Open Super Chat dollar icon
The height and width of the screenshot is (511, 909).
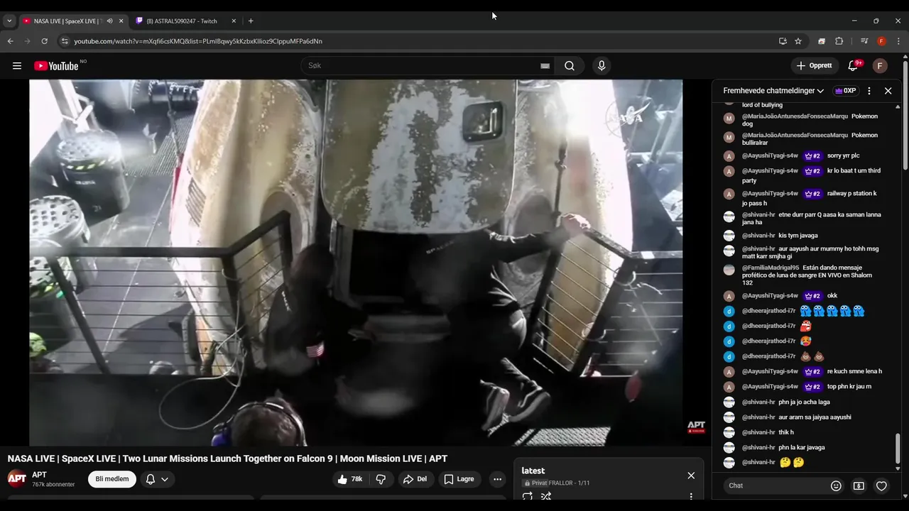tap(859, 485)
